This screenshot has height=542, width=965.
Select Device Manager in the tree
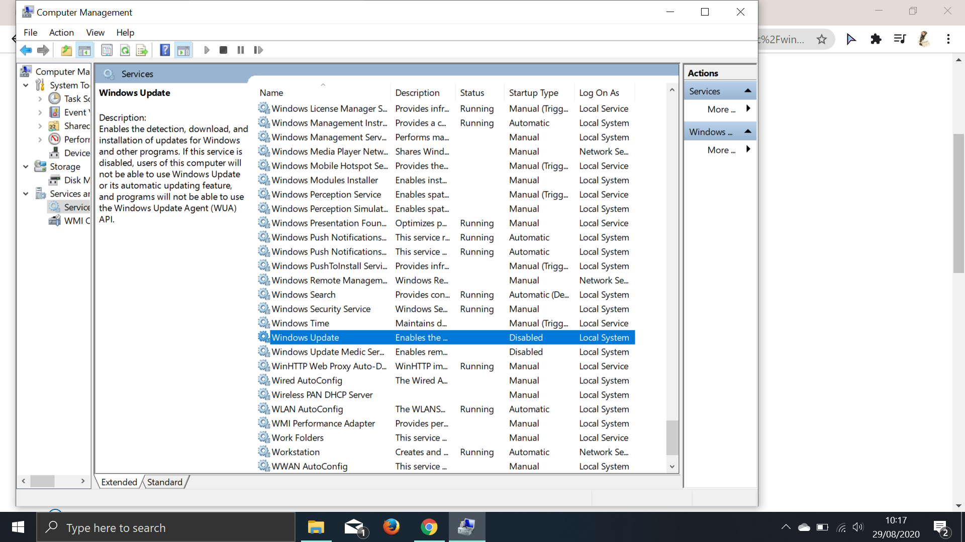click(70, 153)
